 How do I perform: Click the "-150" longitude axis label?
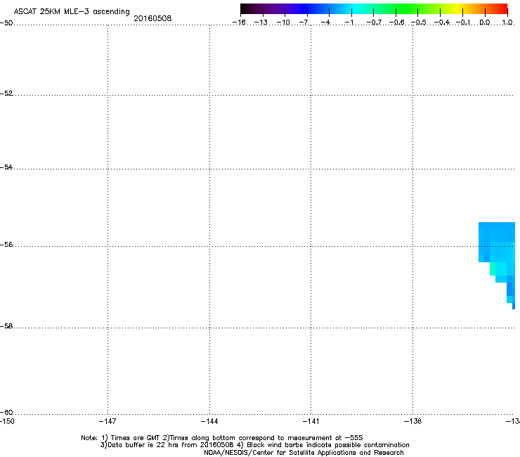[x=7, y=421]
